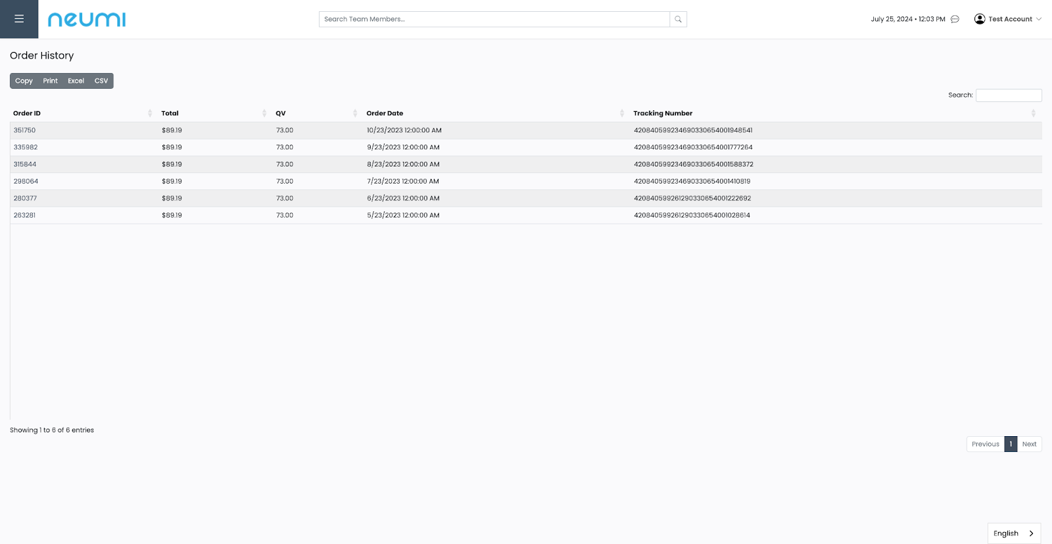Screen dimensions: 1052x544
Task: Sort by Total column arrows
Action: [x=264, y=113]
